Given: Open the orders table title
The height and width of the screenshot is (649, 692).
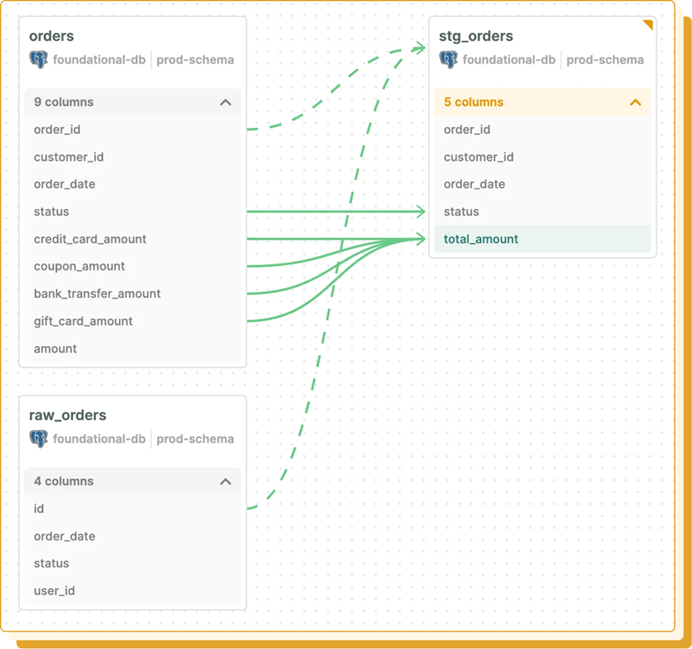Looking at the screenshot, I should 52,36.
